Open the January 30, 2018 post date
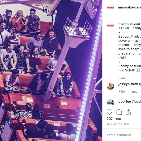The width and height of the screenshot is (141, 141). (x=118, y=124)
